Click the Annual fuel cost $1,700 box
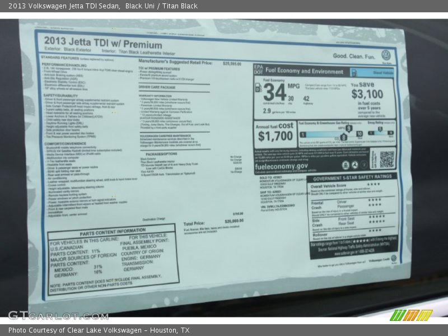The width and height of the screenshot is (448, 336). click(275, 132)
